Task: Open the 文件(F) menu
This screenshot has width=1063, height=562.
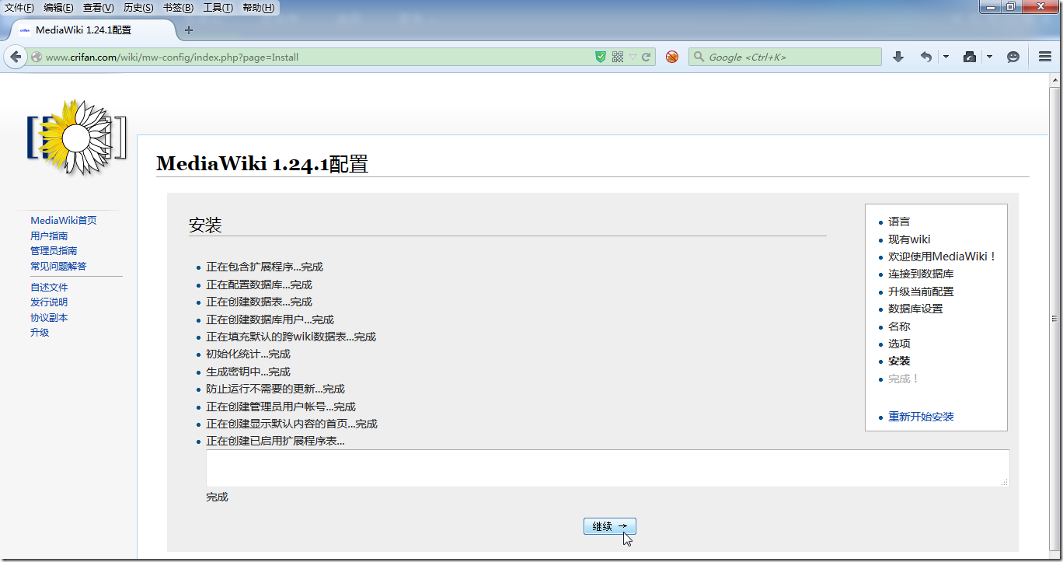Action: click(19, 8)
